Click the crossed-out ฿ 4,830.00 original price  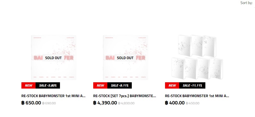click(126, 103)
